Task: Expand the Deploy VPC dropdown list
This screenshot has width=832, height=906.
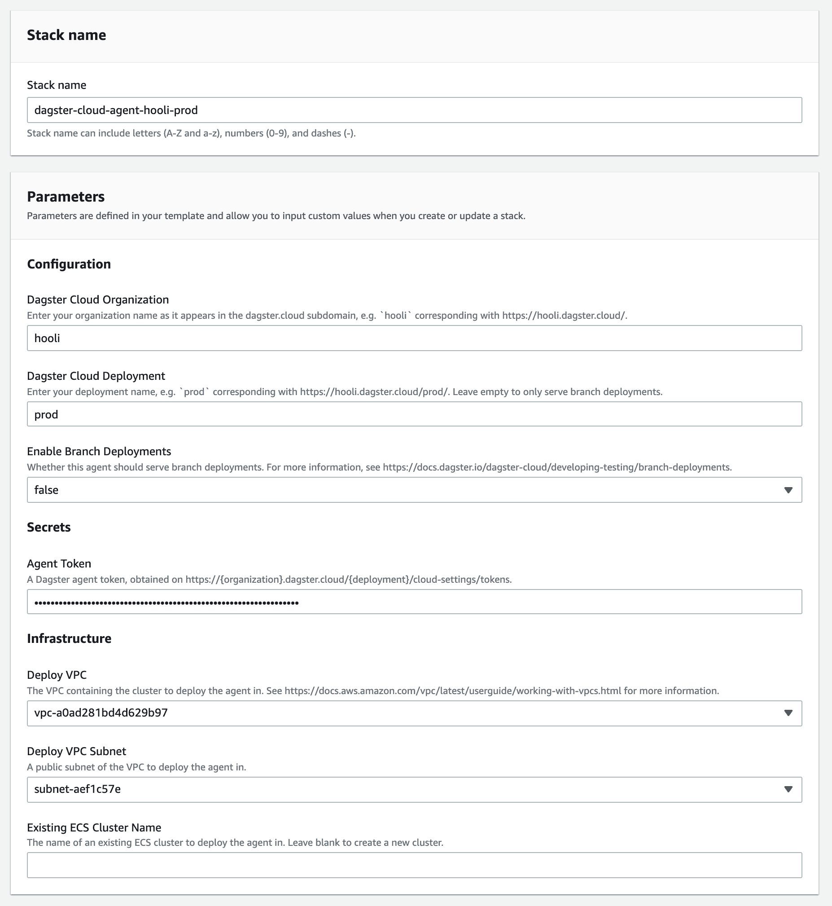Action: 414,713
